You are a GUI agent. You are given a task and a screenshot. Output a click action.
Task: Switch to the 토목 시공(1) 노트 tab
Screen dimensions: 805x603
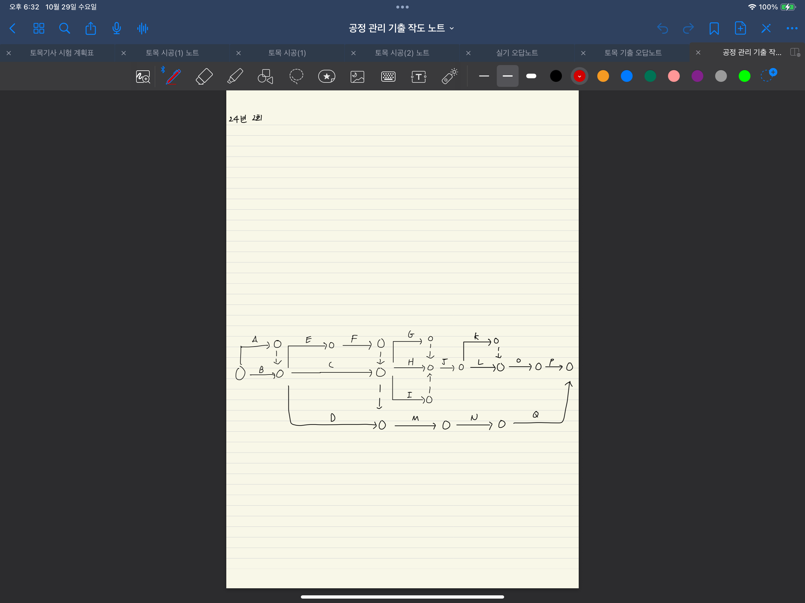pyautogui.click(x=172, y=53)
